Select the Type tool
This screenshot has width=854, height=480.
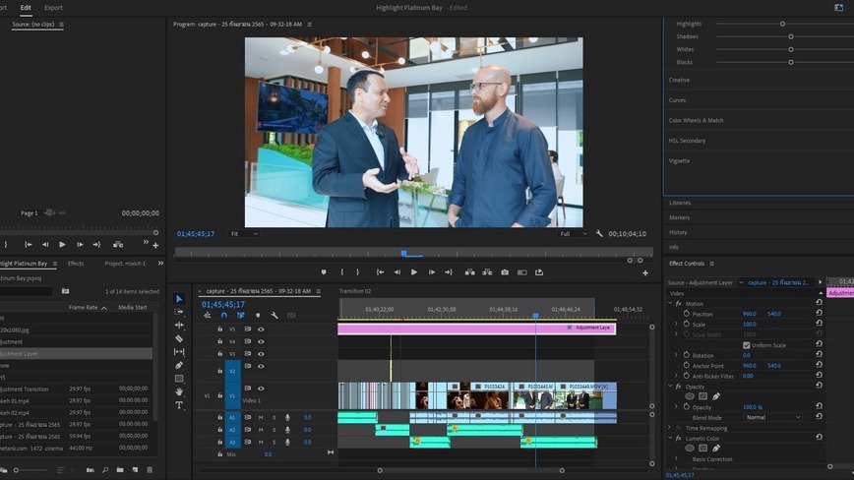(x=179, y=405)
